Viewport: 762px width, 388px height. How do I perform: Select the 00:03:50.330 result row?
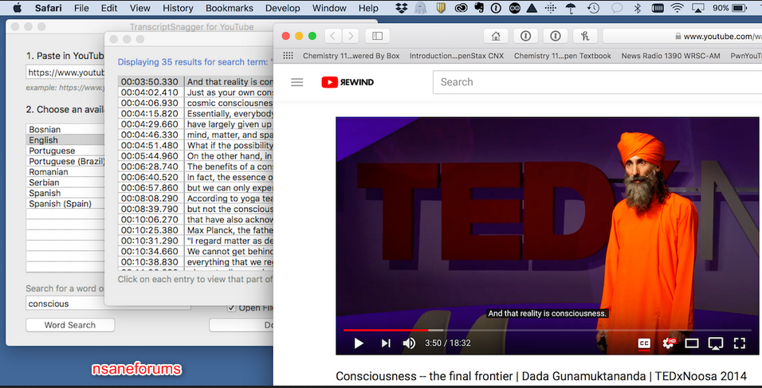pos(195,81)
